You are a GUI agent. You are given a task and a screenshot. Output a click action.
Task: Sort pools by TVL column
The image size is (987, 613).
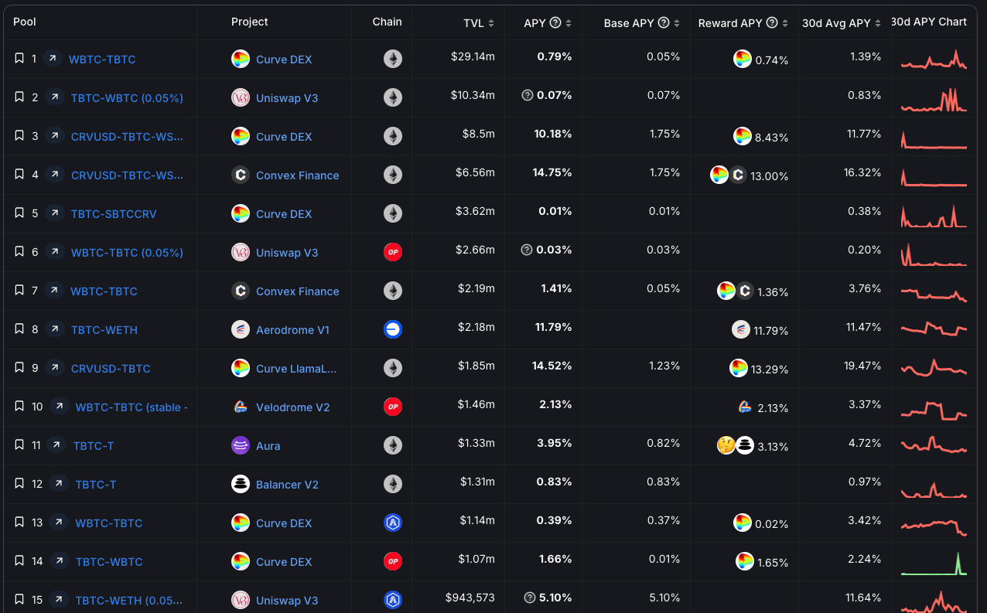coord(490,23)
